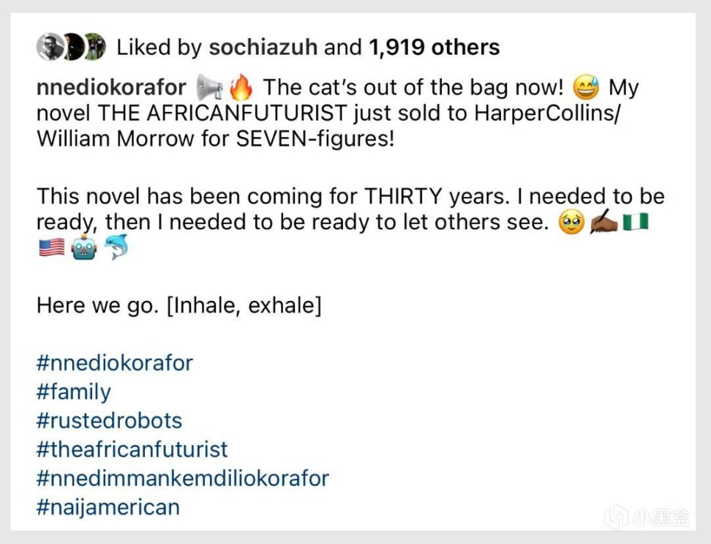The image size is (711, 544).
Task: Open the #nnediokorafor hashtag
Action: (115, 363)
